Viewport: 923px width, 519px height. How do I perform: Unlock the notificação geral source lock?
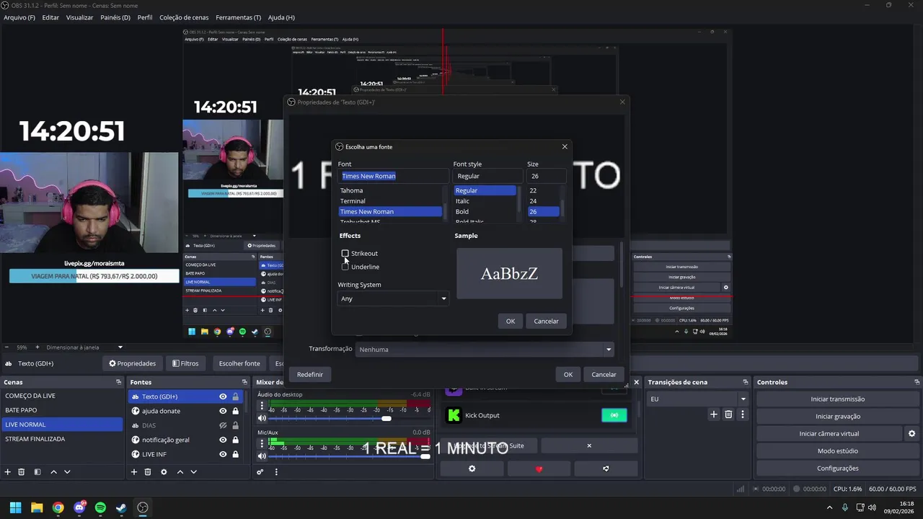(x=235, y=440)
